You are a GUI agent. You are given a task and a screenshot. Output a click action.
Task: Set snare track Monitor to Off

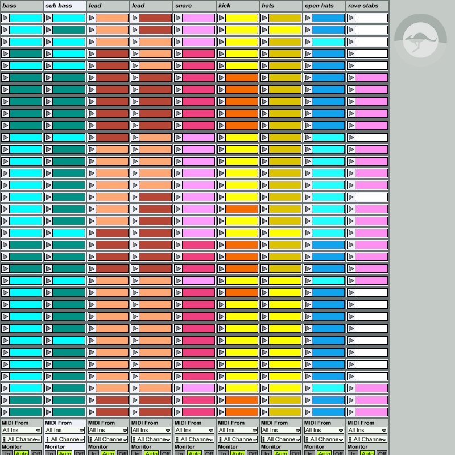point(209,453)
